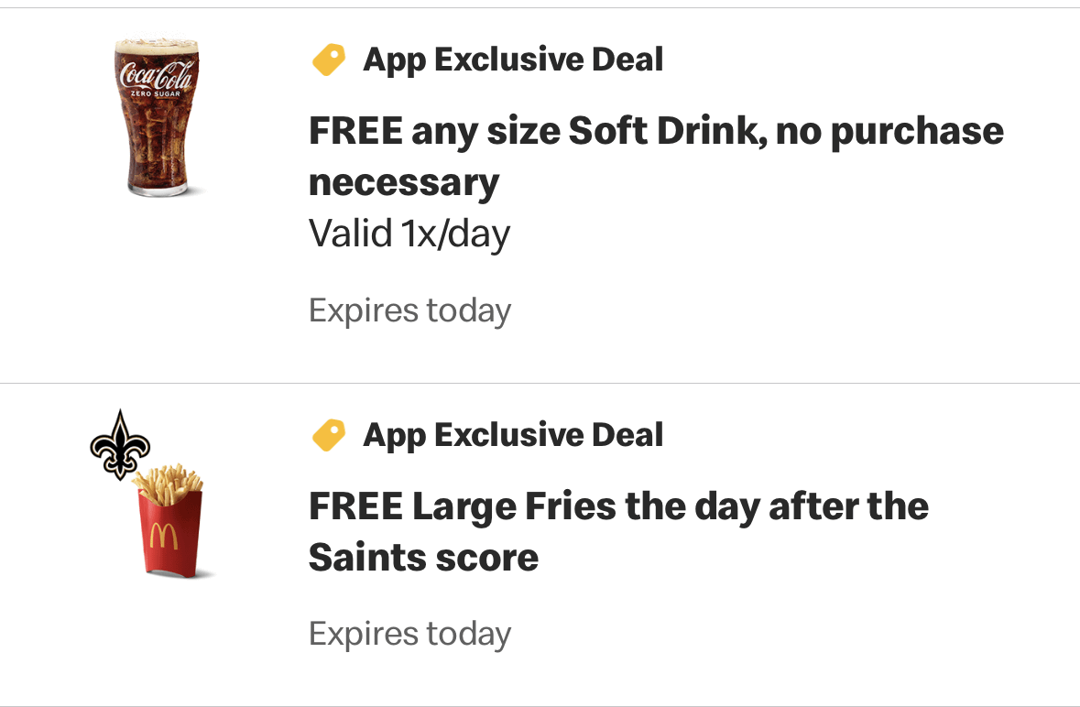Click the fries deal thumbnail area
The image size is (1080, 707).
(x=160, y=499)
